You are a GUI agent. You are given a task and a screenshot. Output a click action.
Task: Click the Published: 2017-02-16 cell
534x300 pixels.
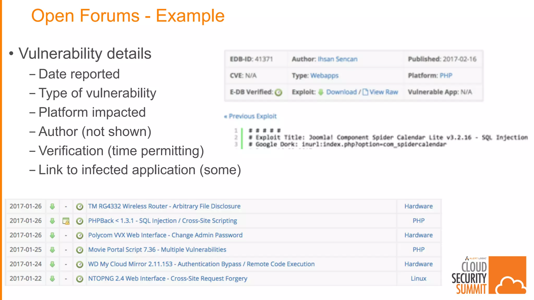pos(442,59)
